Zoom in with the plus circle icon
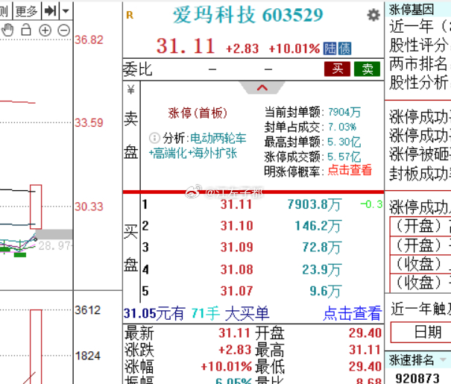The width and height of the screenshot is (451, 384). 45,31
